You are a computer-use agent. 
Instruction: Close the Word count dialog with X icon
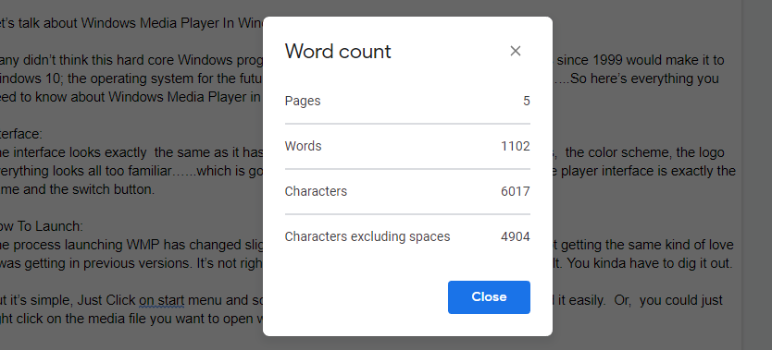click(515, 51)
